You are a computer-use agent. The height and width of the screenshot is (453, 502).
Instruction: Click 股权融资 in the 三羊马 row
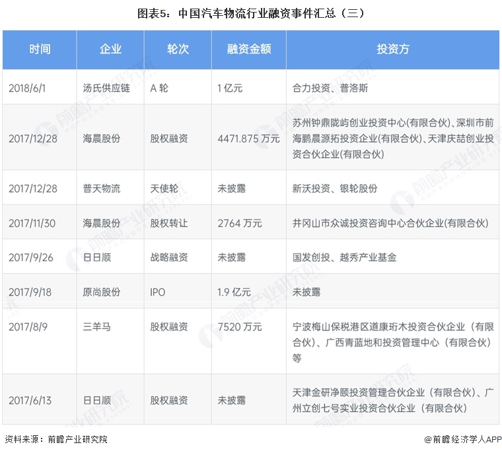[169, 326]
